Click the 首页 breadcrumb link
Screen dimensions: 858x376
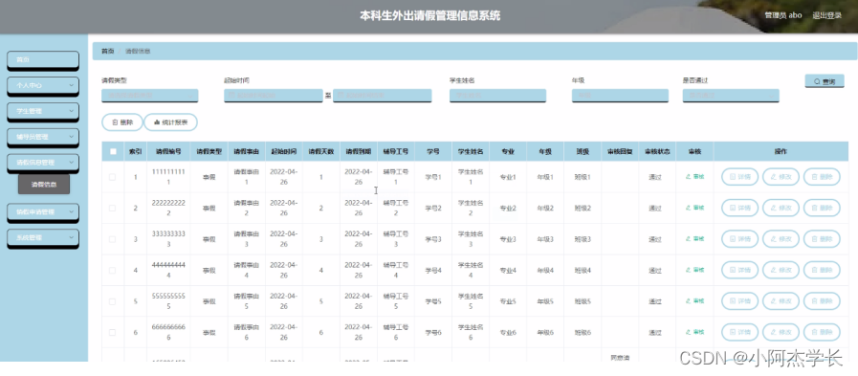click(x=108, y=51)
